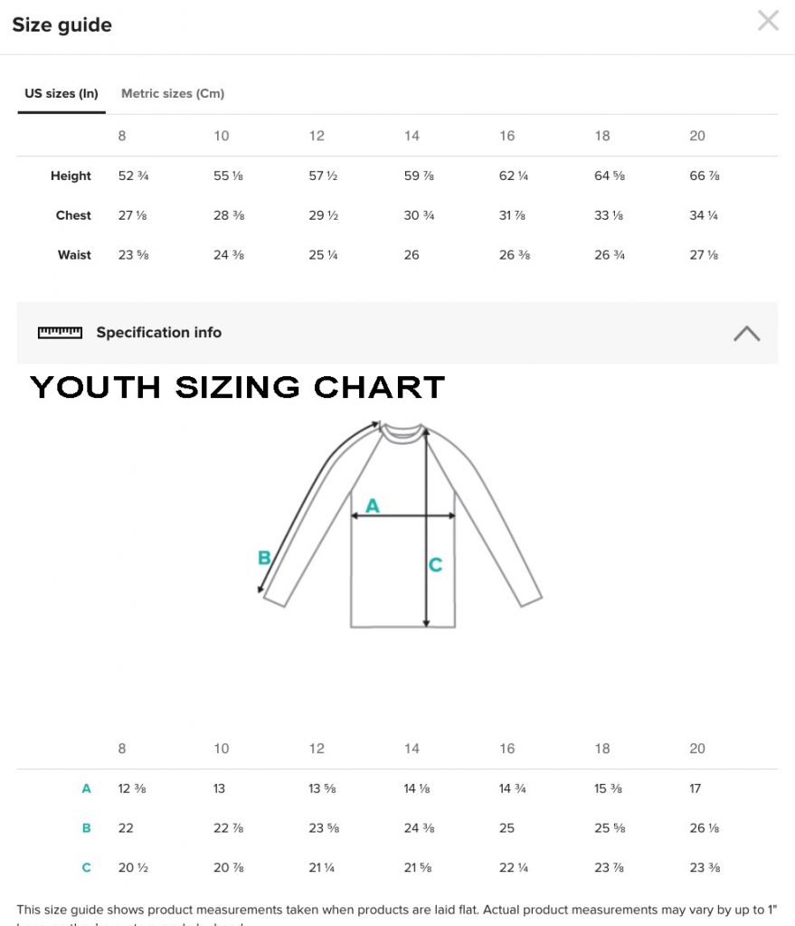Click the Height row label

71,175
